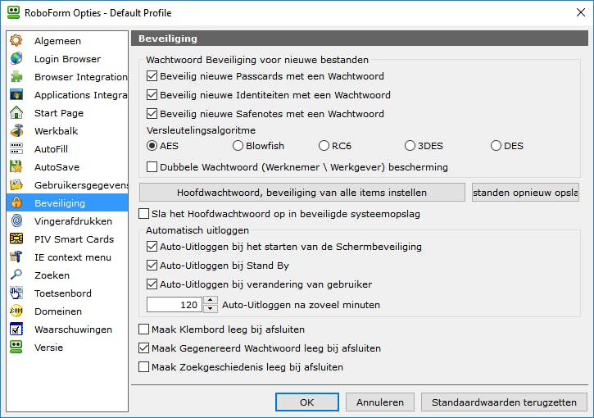Viewport: 594px width, 418px height.
Task: Open the Algemeen options page
Action: 67,40
